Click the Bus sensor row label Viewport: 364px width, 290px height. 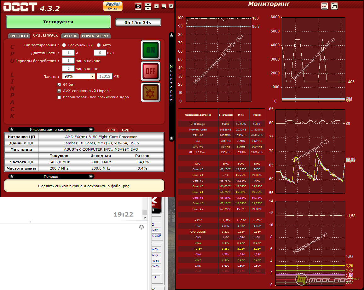coord(198,141)
